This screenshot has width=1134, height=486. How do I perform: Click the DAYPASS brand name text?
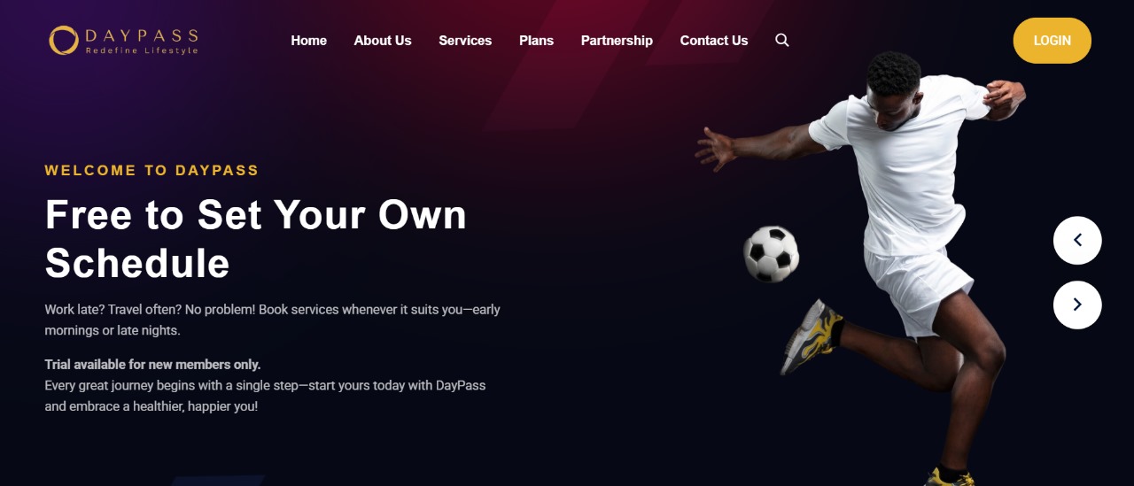(142, 35)
